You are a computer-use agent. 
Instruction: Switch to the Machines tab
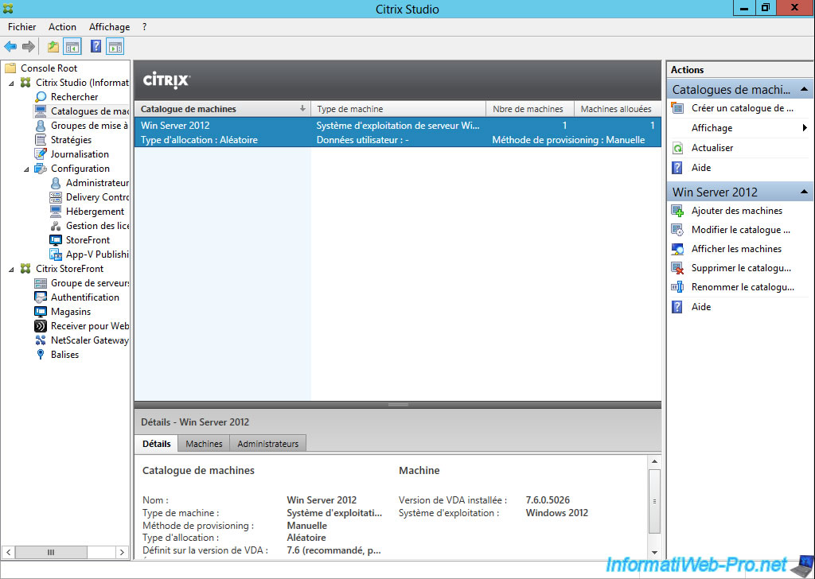[x=204, y=444]
